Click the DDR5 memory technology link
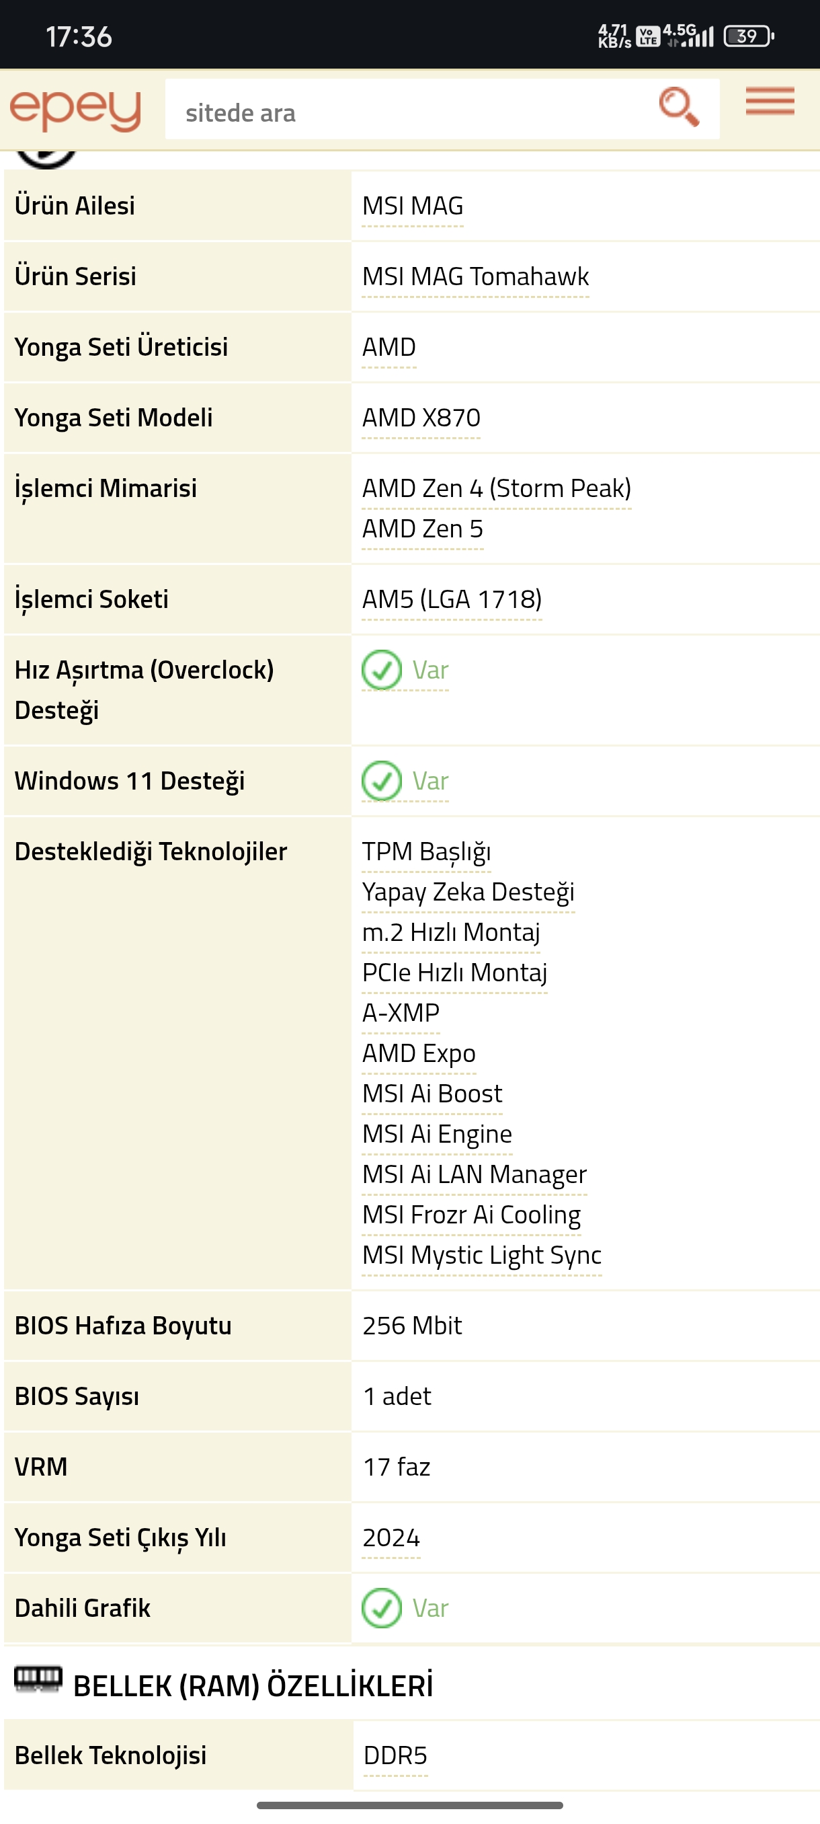Screen dimensions: 820x1824 tap(395, 1755)
